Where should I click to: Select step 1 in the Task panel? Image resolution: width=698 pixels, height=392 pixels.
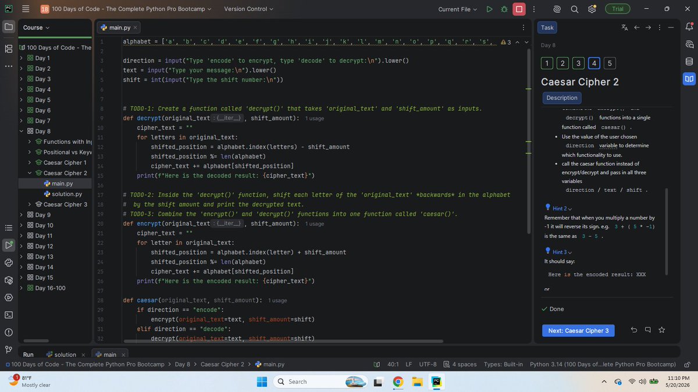click(x=547, y=63)
